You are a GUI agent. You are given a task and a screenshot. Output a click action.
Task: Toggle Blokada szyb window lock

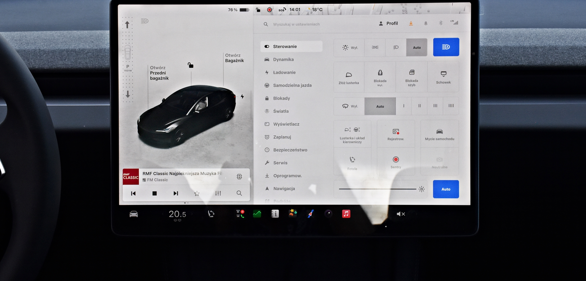412,77
